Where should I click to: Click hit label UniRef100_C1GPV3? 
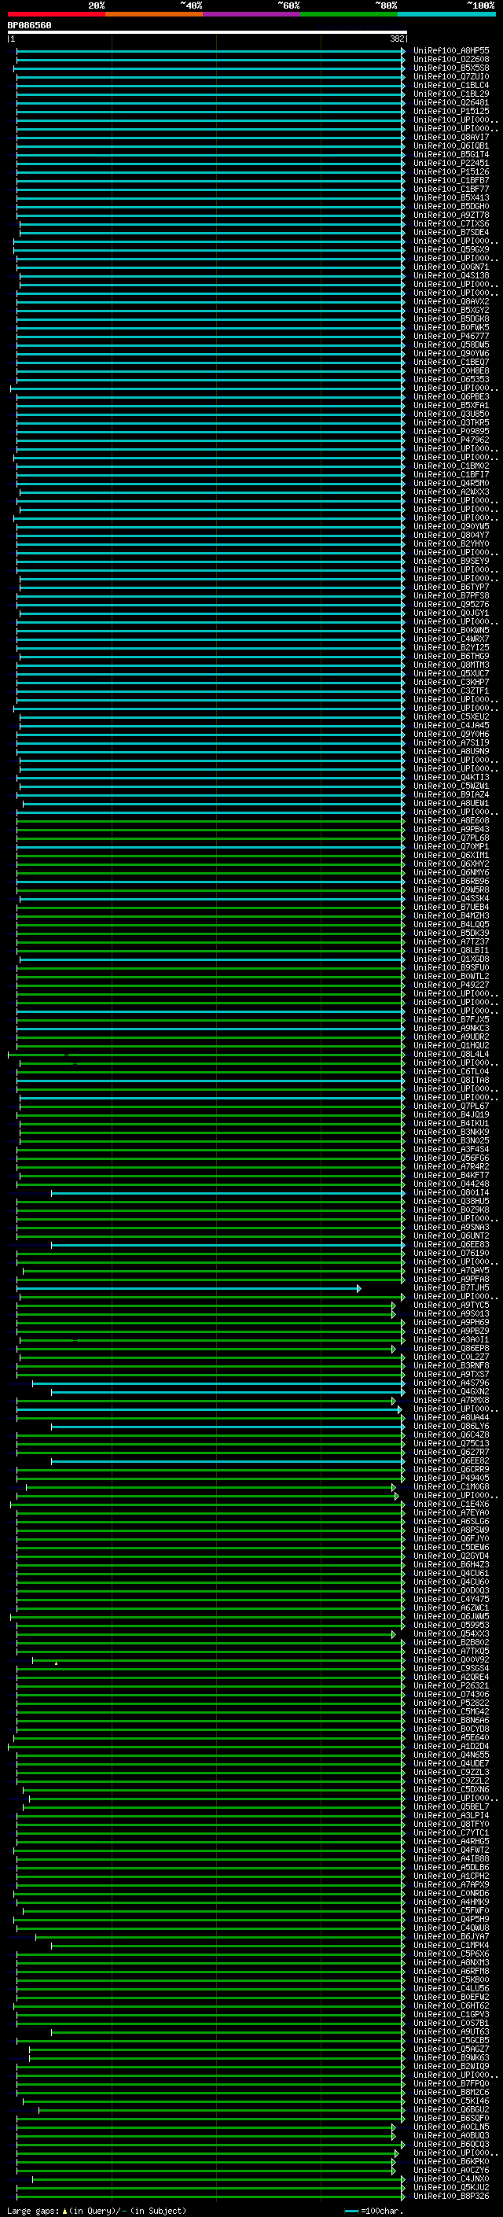(451, 2015)
